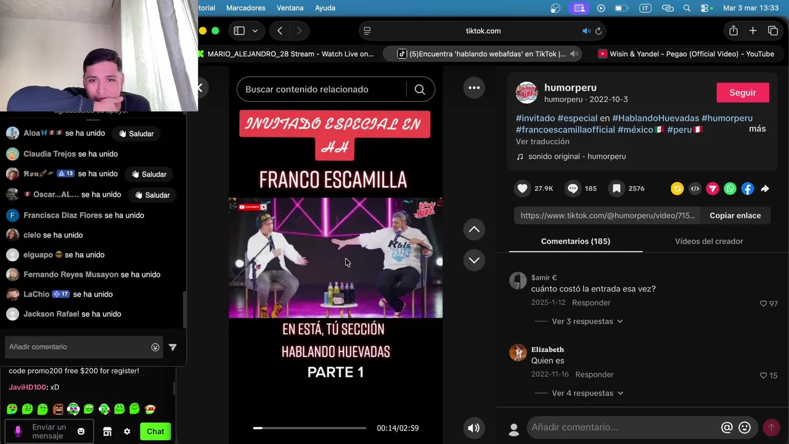The image size is (789, 444).
Task: Show Safari tab overview icon
Action: pos(773,31)
